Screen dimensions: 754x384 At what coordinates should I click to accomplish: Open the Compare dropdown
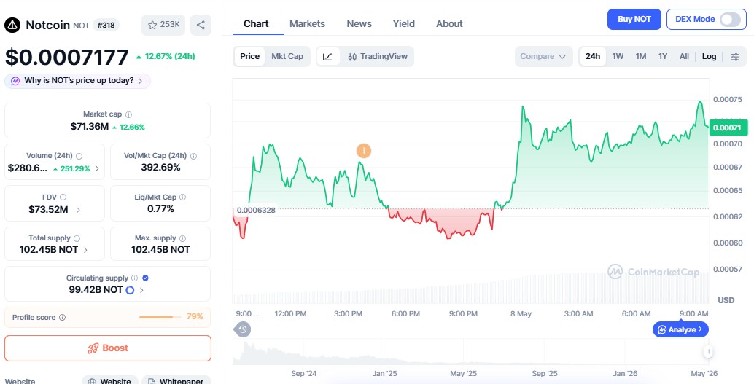[543, 56]
